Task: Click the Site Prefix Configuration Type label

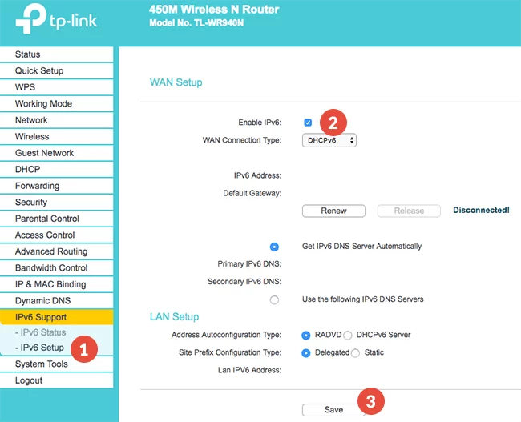Action: (x=230, y=352)
